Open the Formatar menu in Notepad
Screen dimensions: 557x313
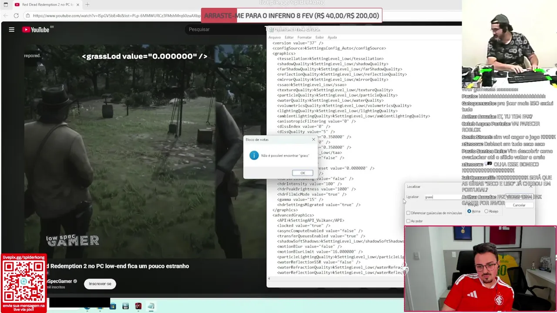point(305,37)
